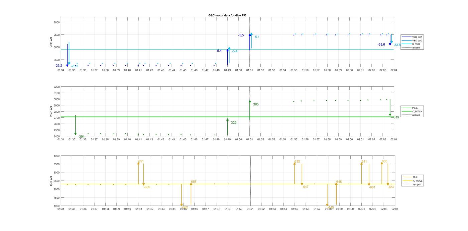Click the light blue "-5.4" VBD label
This screenshot has height=231, width=468.
[x=235, y=51]
